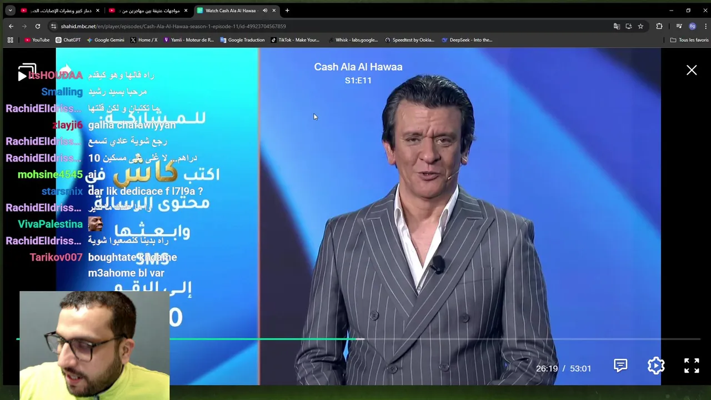The width and height of the screenshot is (711, 400).
Task: Open the site information icon in address bar
Action: (x=53, y=26)
